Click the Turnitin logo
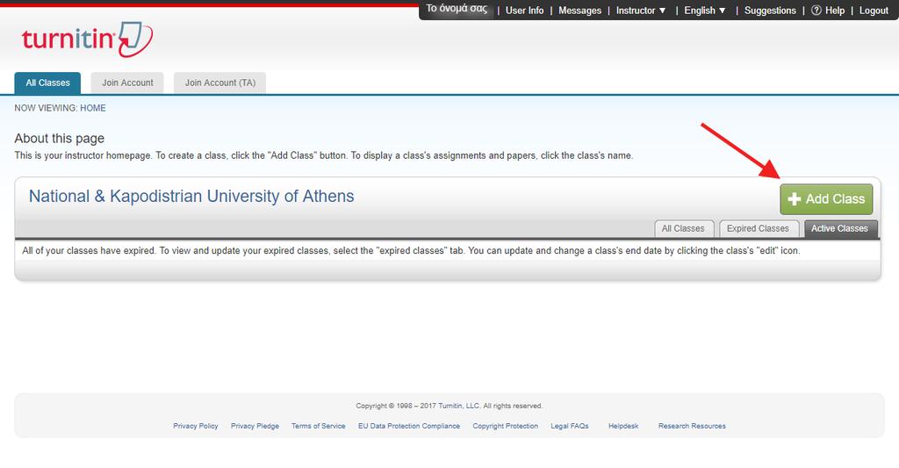Viewport: 899px width, 468px height. [x=87, y=39]
